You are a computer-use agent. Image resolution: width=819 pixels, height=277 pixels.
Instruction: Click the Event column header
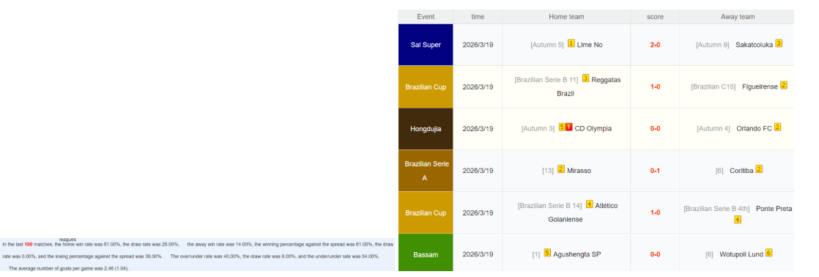[426, 17]
